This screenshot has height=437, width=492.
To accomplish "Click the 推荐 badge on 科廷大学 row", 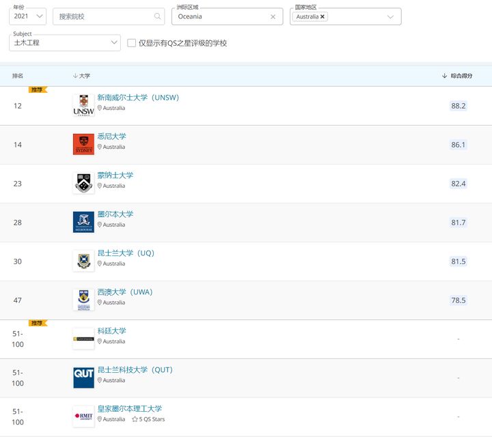I will point(38,323).
